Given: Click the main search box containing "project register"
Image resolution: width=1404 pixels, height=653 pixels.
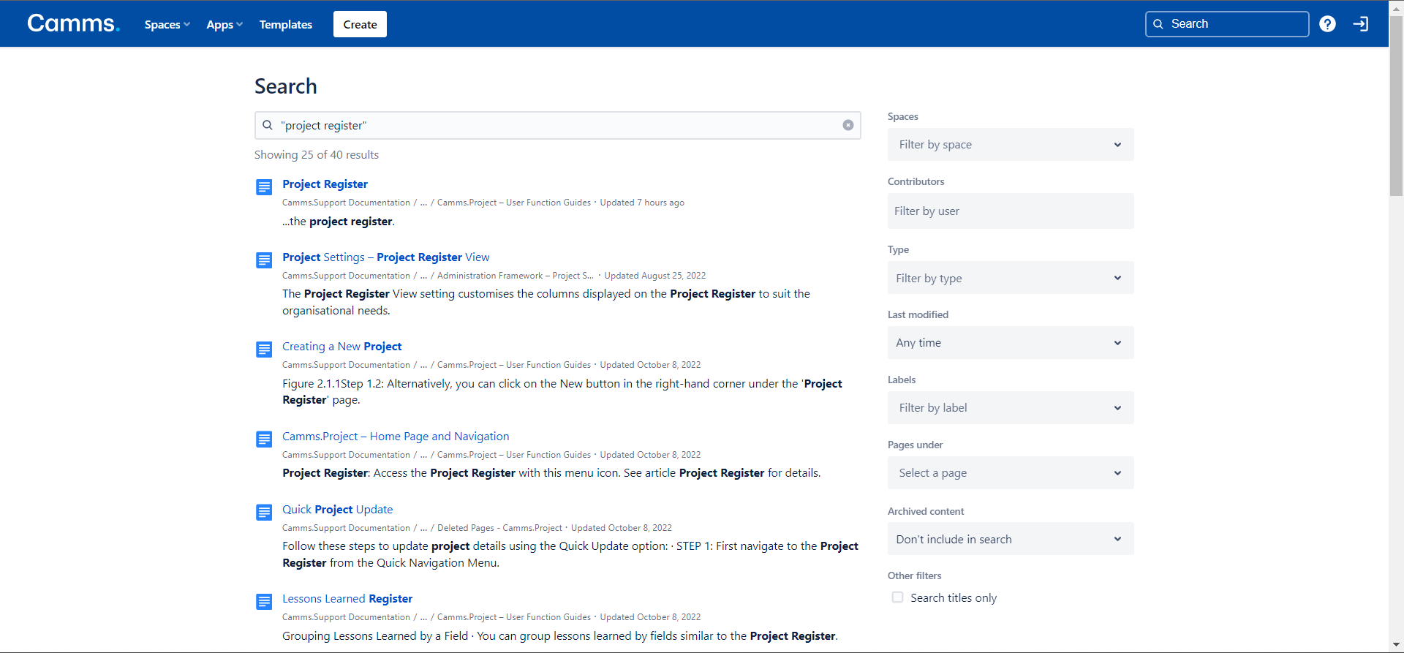Looking at the screenshot, I should click(x=557, y=125).
